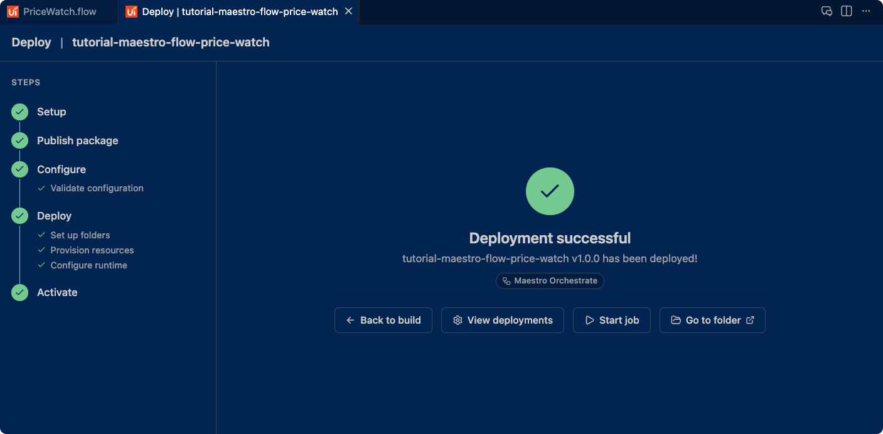Click the Setup step green check circle

(20, 112)
